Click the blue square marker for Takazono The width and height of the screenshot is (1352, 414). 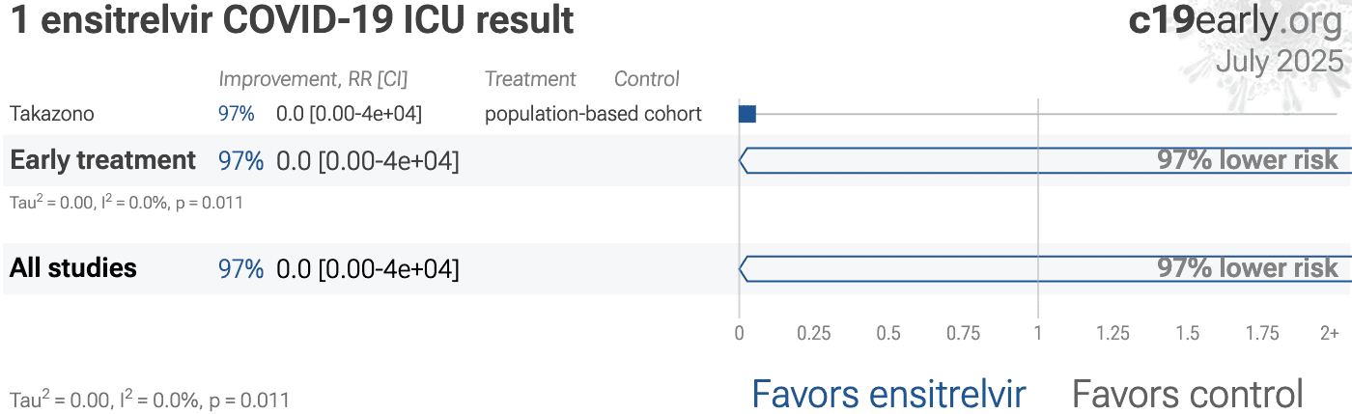click(x=746, y=114)
